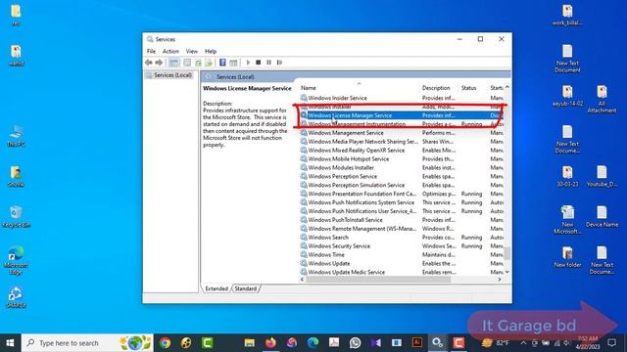Image resolution: width=627 pixels, height=352 pixels.
Task: Select the Windows Perception Service row
Action: pos(402,176)
